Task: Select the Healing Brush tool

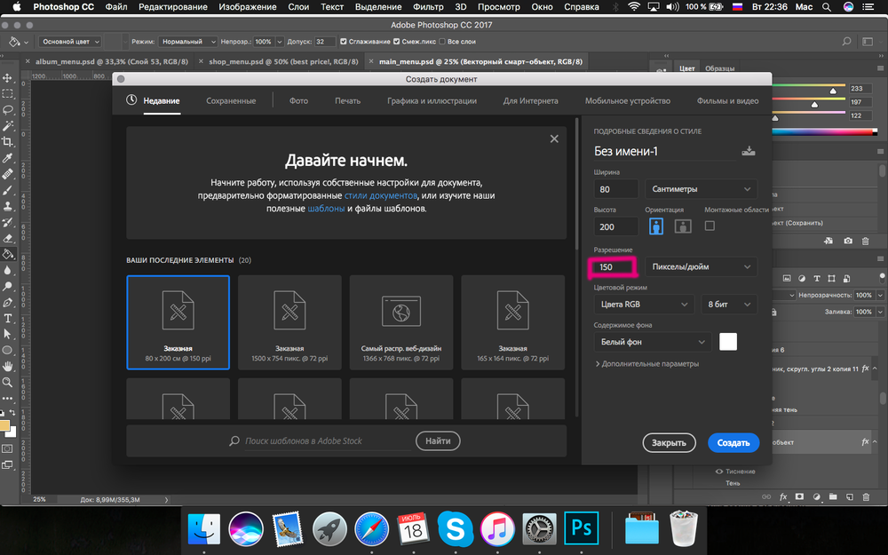Action: click(x=8, y=174)
